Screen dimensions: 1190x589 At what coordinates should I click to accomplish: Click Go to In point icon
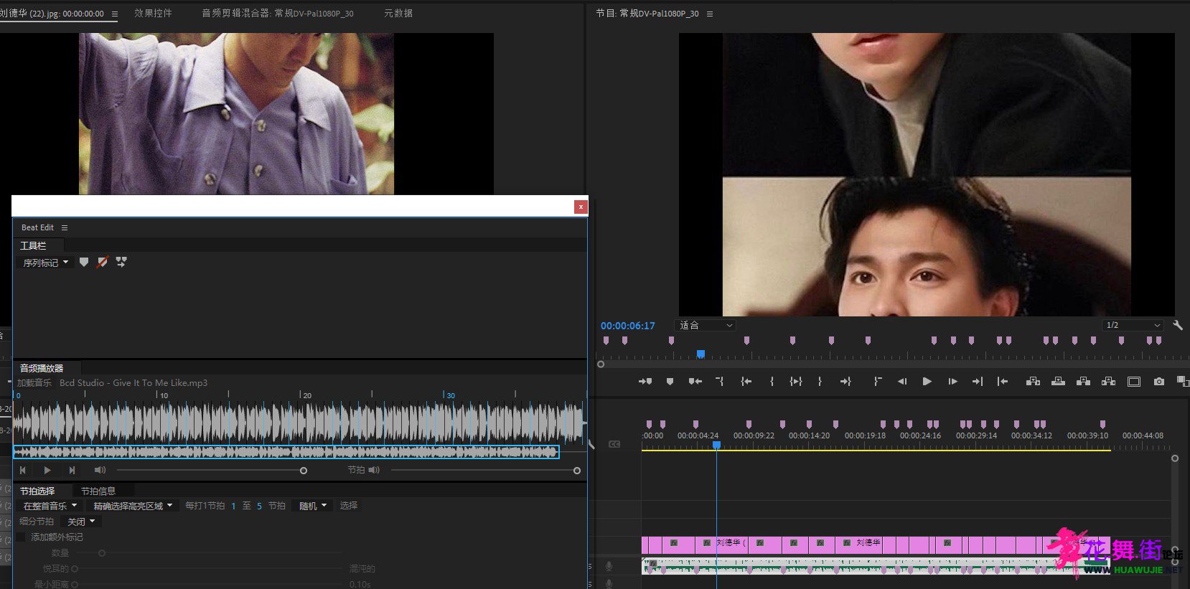746,382
